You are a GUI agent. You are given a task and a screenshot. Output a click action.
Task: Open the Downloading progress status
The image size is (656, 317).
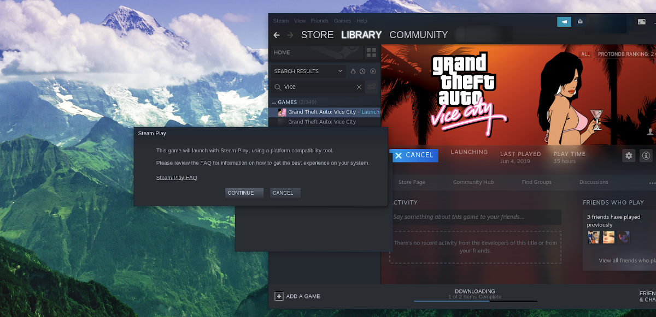pyautogui.click(x=475, y=295)
